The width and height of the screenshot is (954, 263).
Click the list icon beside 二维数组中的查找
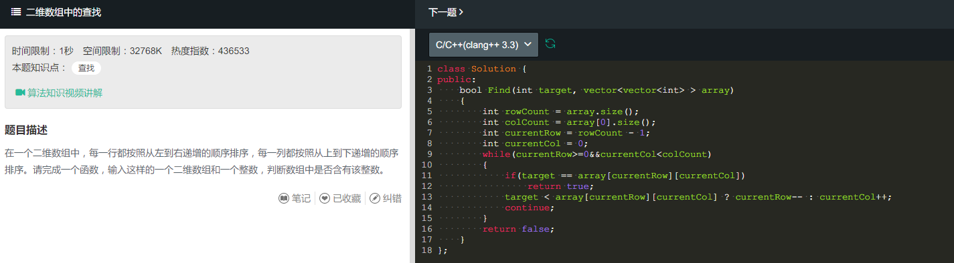[16, 12]
